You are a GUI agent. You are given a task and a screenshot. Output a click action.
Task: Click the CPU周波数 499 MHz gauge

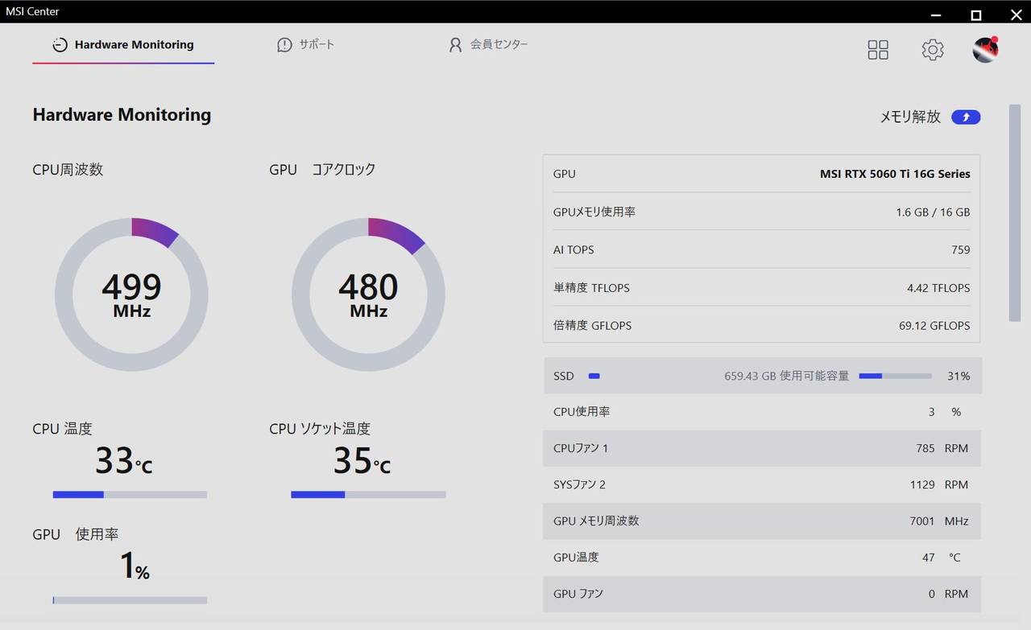click(131, 294)
